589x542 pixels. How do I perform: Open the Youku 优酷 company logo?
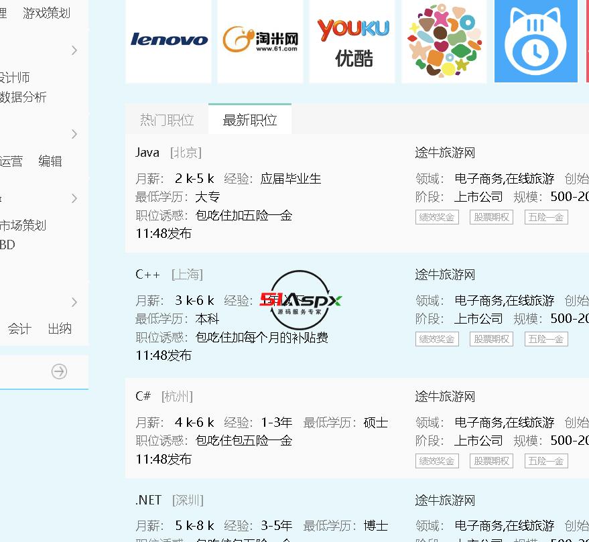tap(352, 41)
